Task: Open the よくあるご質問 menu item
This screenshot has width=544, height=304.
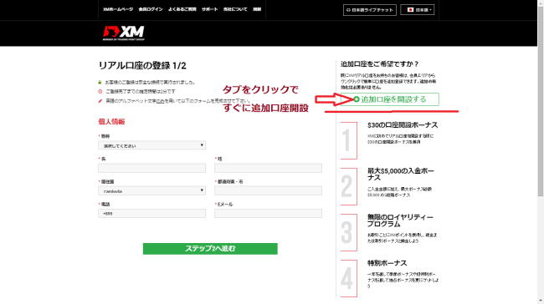Action: (x=182, y=9)
